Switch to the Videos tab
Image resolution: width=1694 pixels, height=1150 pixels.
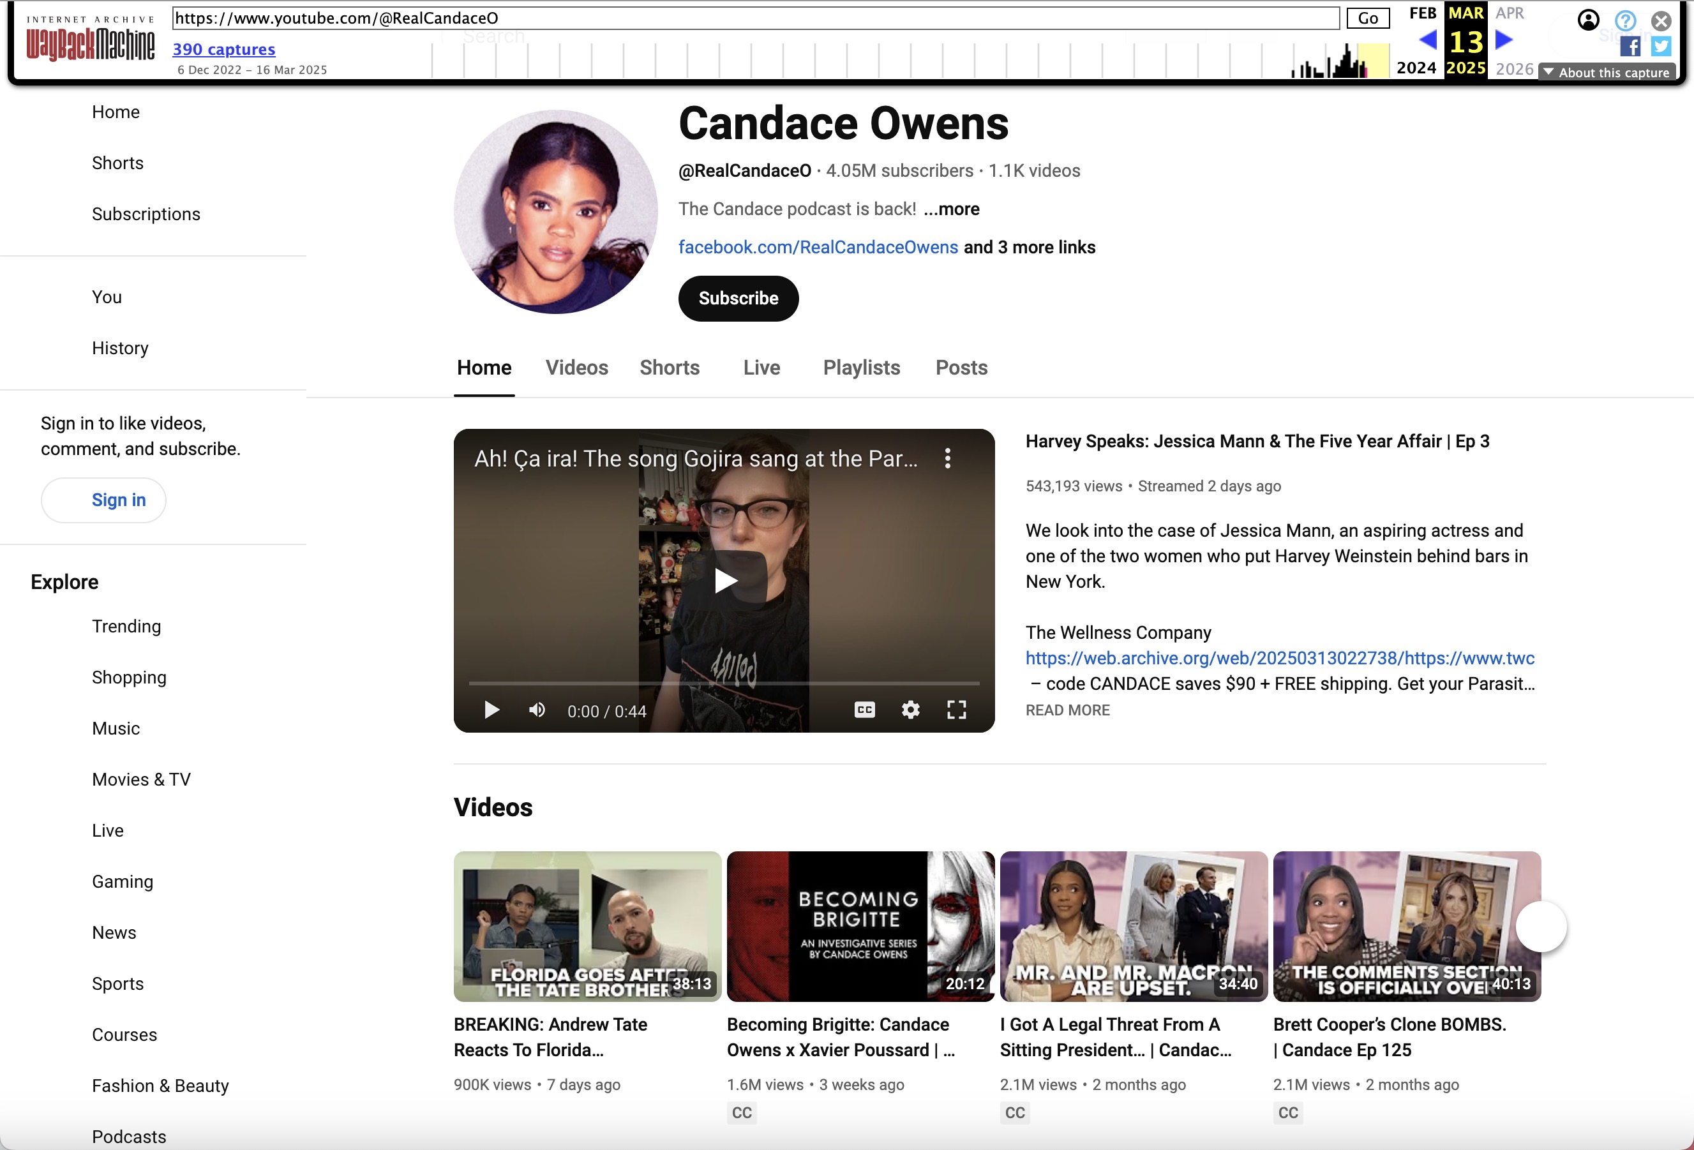click(x=576, y=368)
